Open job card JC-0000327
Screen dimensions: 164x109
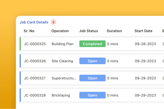35,78
